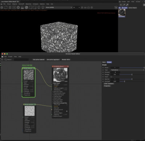Toggle the lock resolution padlock icon
This screenshot has width=145, height=141.
tap(22, 8)
